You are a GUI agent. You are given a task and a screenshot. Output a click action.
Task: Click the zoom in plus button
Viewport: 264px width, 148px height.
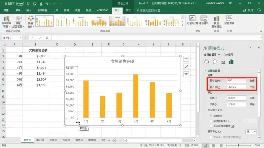[250, 146]
